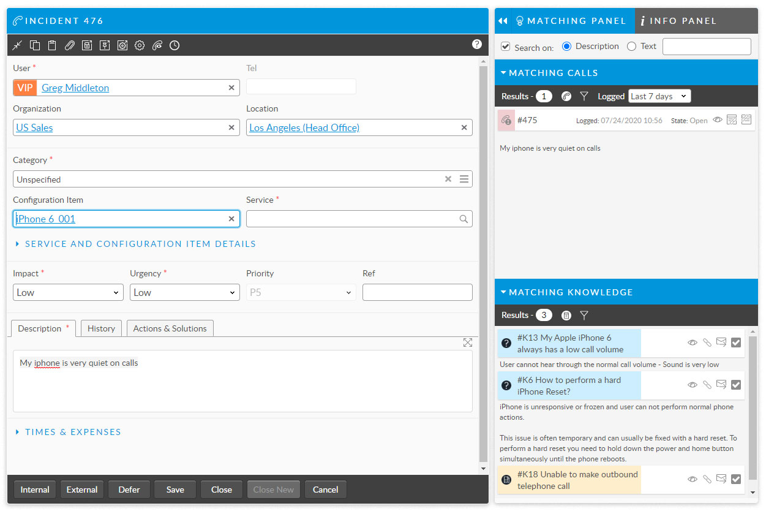Change the Logged period from Last 7 days
The image size is (766, 511).
pos(659,96)
